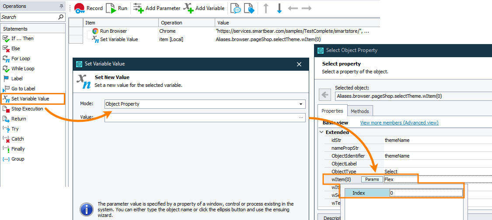The width and height of the screenshot is (492, 220).
Task: Open the Mode dropdown Object Property
Action: tap(205, 104)
